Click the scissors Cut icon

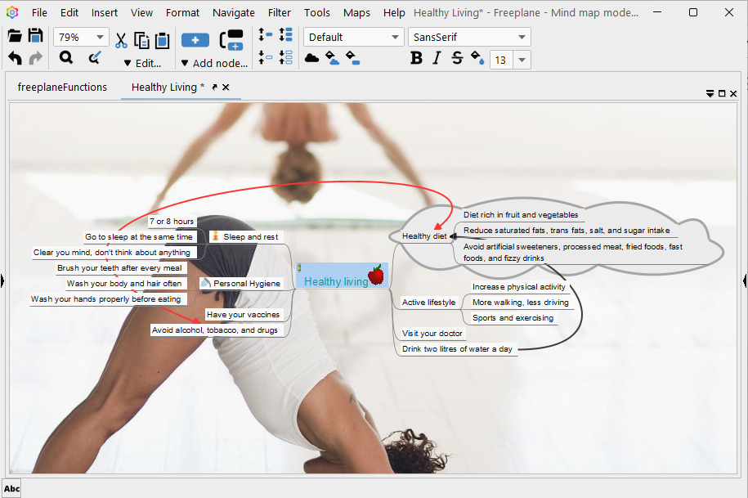[121, 40]
